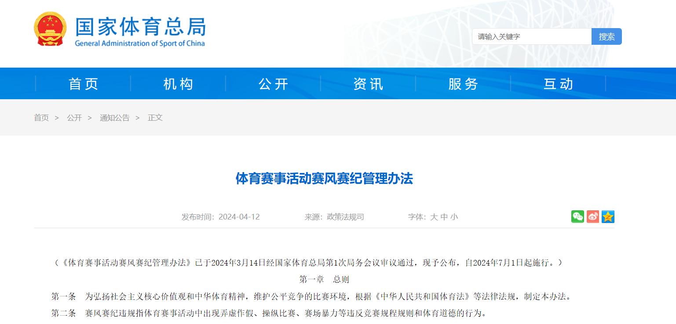676x324 pixels.
Task: Navigate to the 服务 section
Action: tap(463, 83)
